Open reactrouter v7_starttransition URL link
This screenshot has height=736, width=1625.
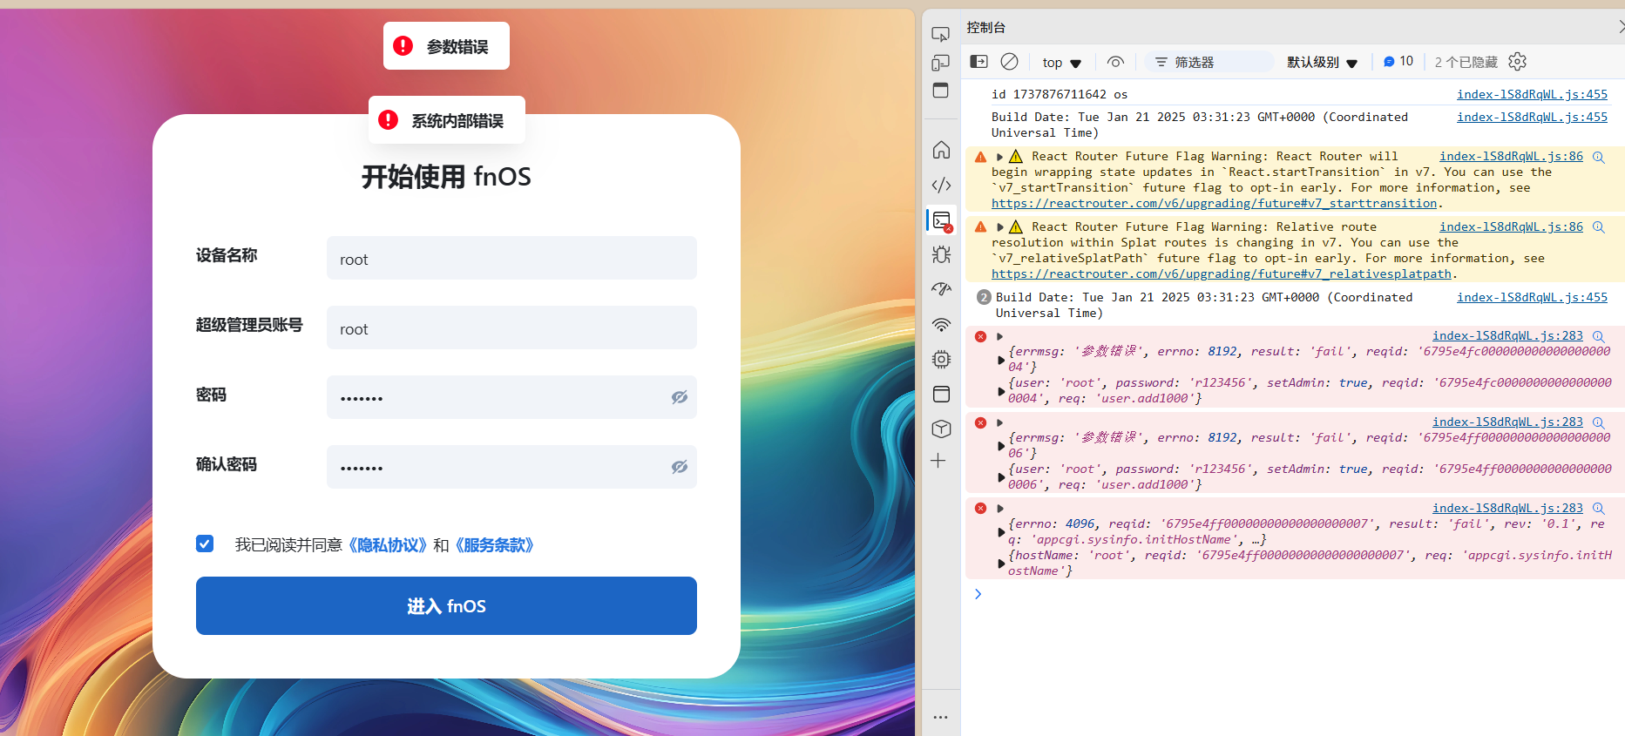[1214, 203]
